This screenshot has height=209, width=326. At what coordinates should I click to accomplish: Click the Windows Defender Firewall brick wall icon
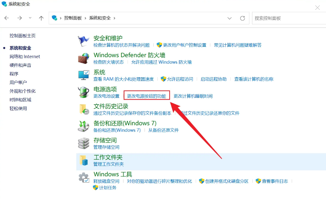pyautogui.click(x=83, y=58)
